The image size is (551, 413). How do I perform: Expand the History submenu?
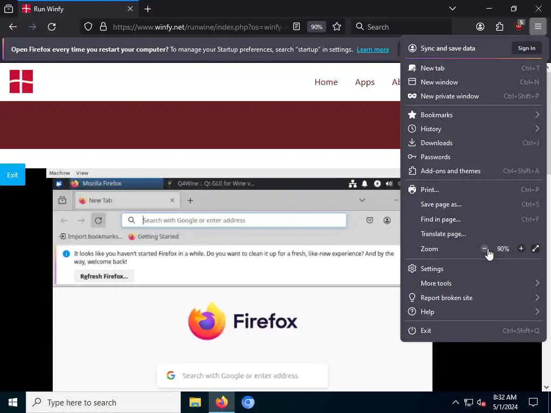(474, 129)
